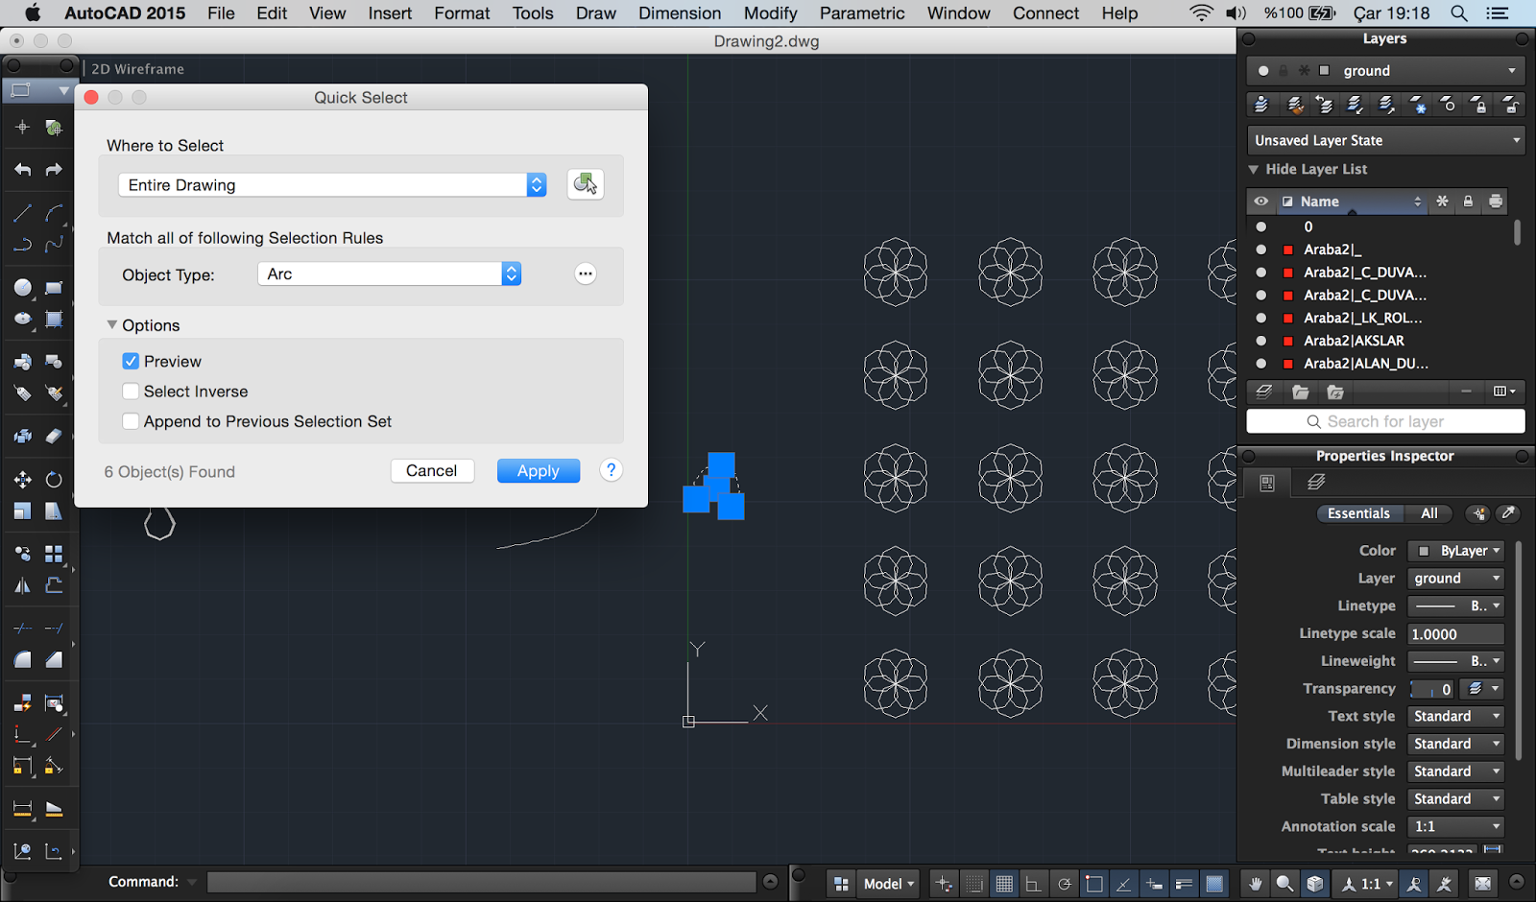Click the eyedropper icon in Properties Inspector

(x=1508, y=513)
